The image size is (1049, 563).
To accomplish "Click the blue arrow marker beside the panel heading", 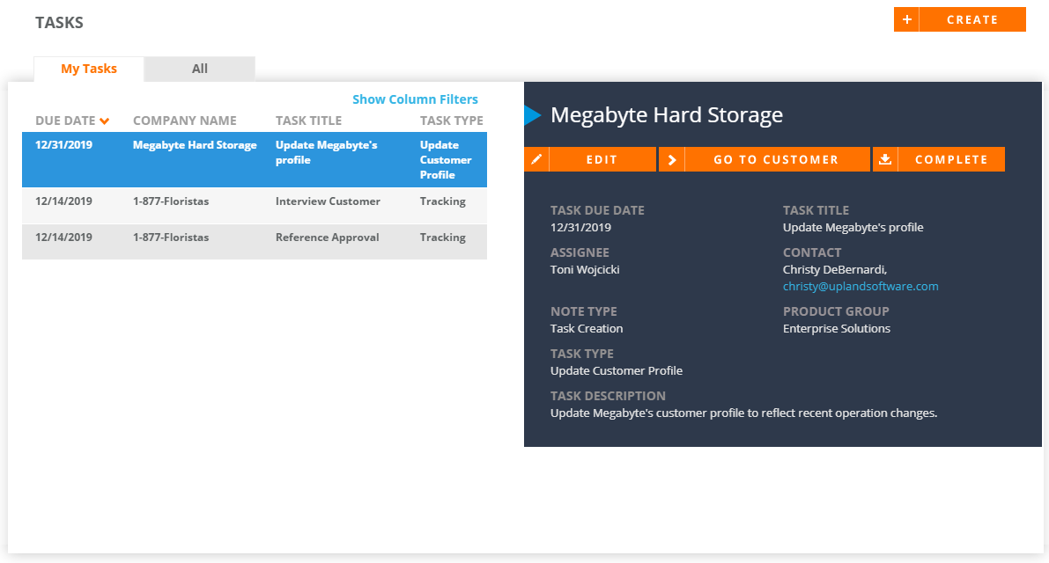I will tap(533, 115).
